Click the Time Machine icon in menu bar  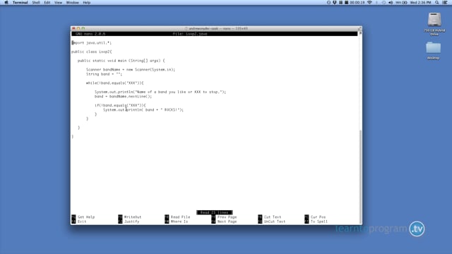[383, 3]
